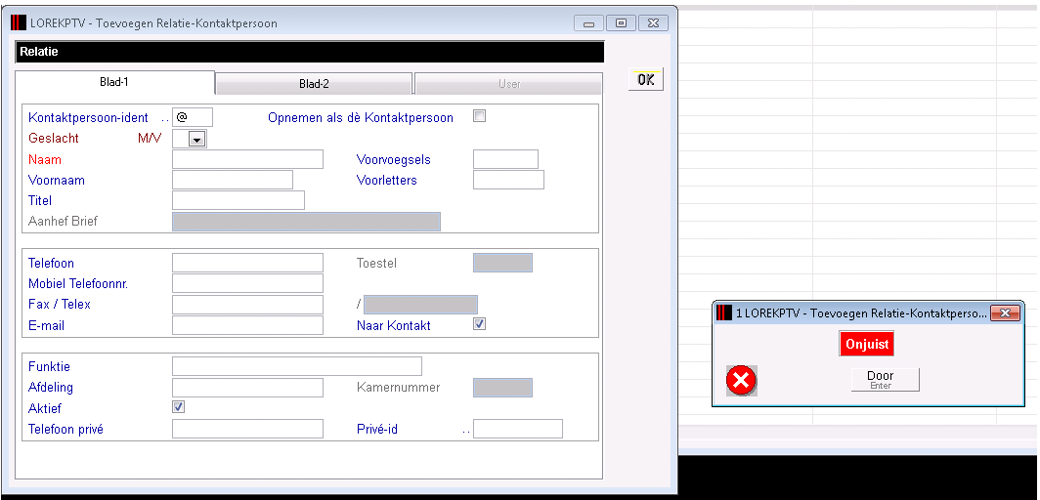Screen dimensions: 1040x500
Task: Focus the E-mail input field
Action: point(247,325)
